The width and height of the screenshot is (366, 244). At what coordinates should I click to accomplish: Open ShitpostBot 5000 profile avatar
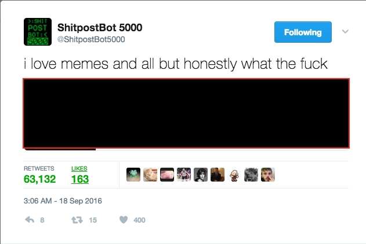pyautogui.click(x=38, y=32)
